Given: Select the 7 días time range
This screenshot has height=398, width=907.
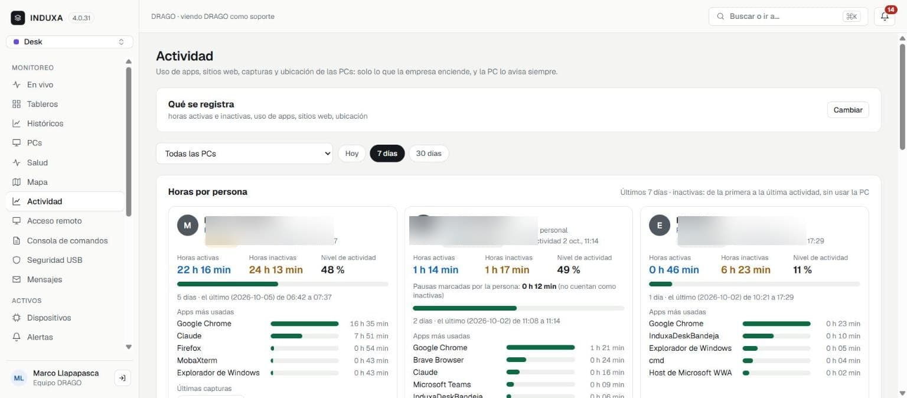Looking at the screenshot, I should (x=387, y=154).
